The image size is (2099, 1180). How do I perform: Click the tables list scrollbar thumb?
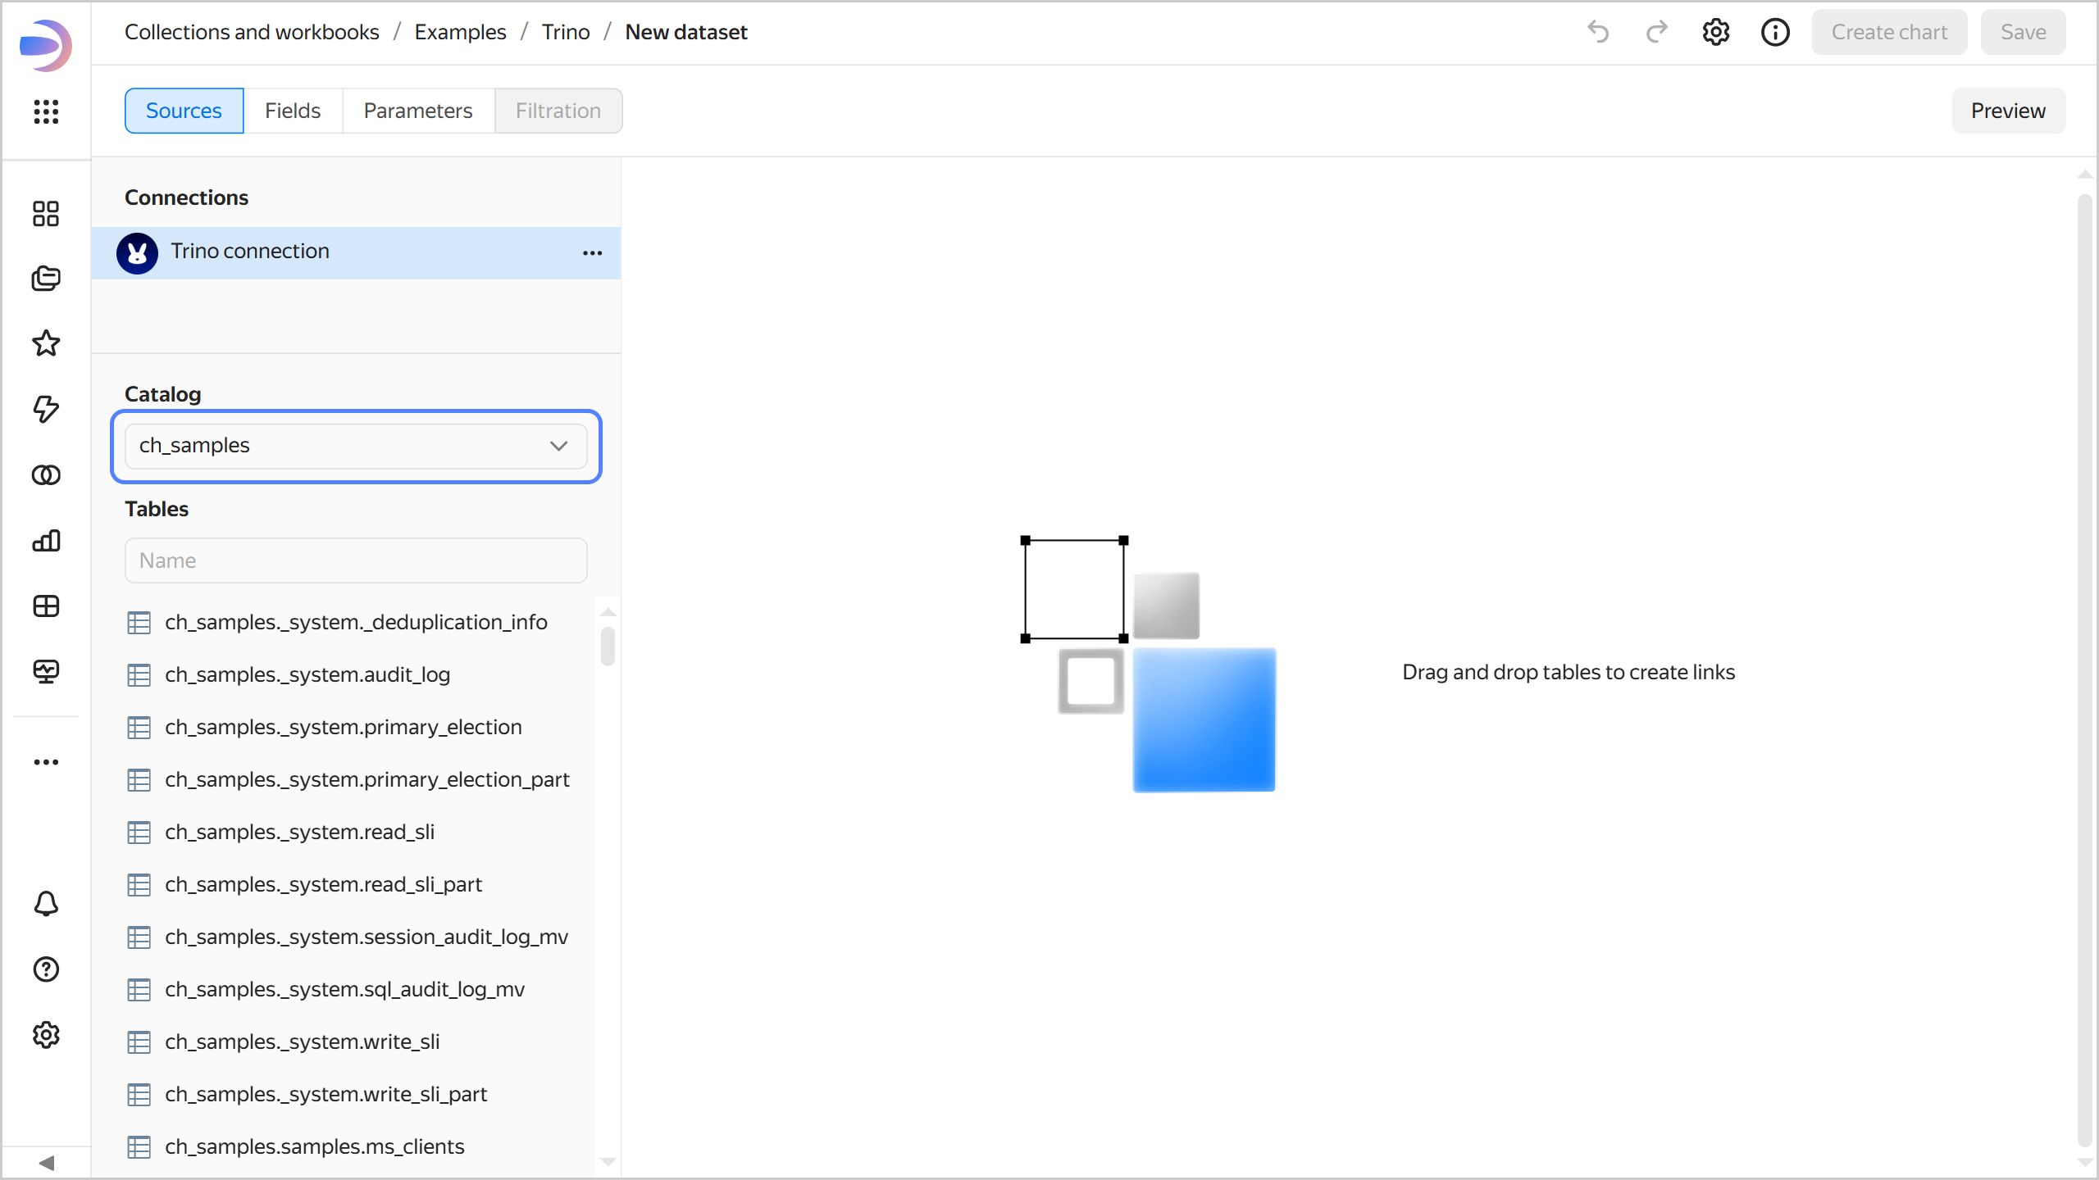[x=608, y=647]
